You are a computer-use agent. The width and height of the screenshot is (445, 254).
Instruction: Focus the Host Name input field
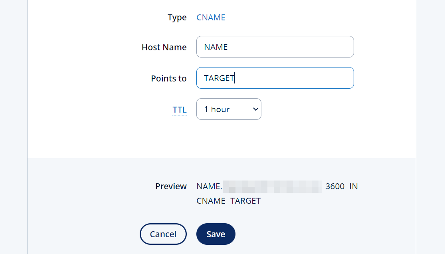pyautogui.click(x=275, y=47)
